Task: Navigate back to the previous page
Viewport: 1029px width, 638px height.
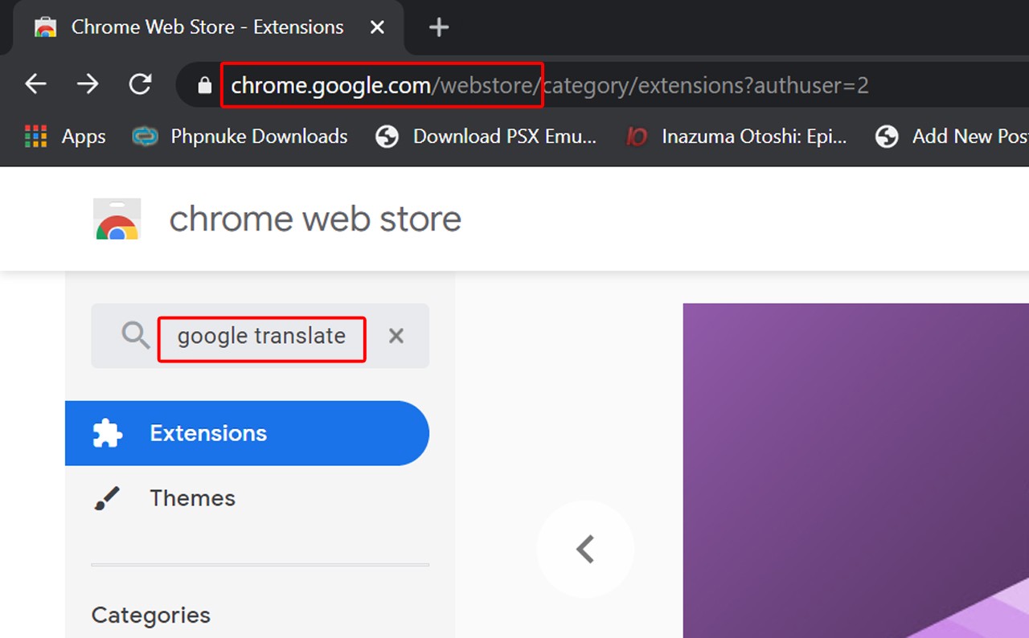Action: [x=35, y=83]
